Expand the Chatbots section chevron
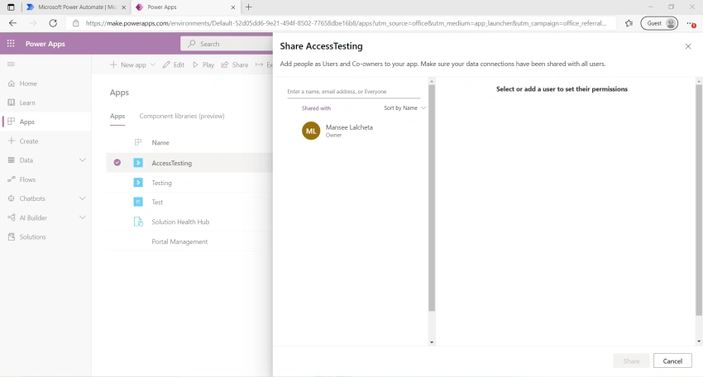 pyautogui.click(x=83, y=198)
